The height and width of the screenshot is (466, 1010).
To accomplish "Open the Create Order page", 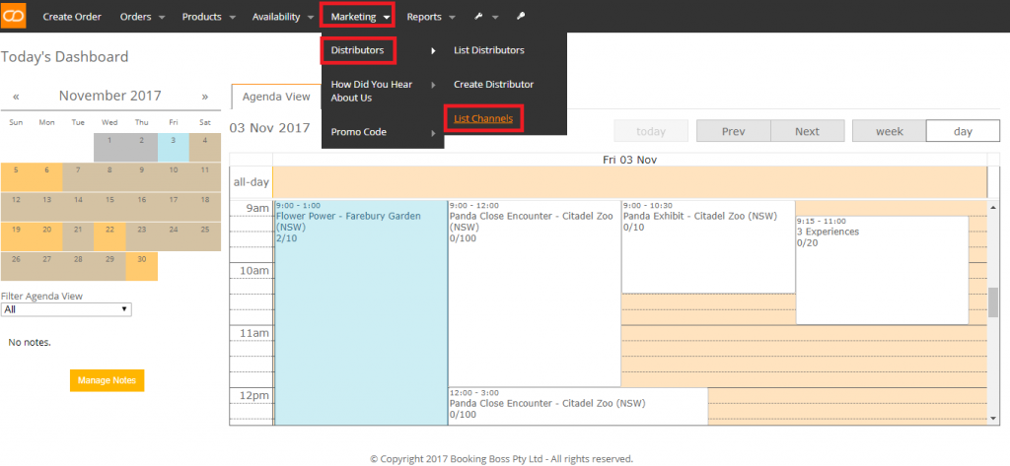I will click(x=72, y=17).
